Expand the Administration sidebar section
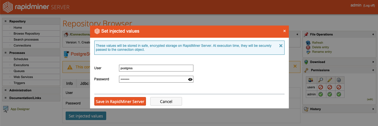 (x=31, y=90)
